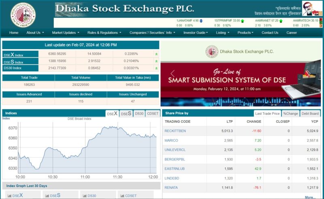Expand the Rules & Regulations dropdown
Screen dimensions: 324x199
(x=104, y=33)
